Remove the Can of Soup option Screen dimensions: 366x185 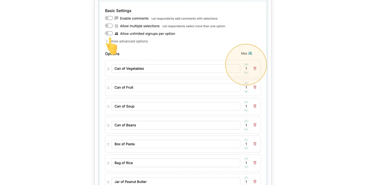point(255,106)
